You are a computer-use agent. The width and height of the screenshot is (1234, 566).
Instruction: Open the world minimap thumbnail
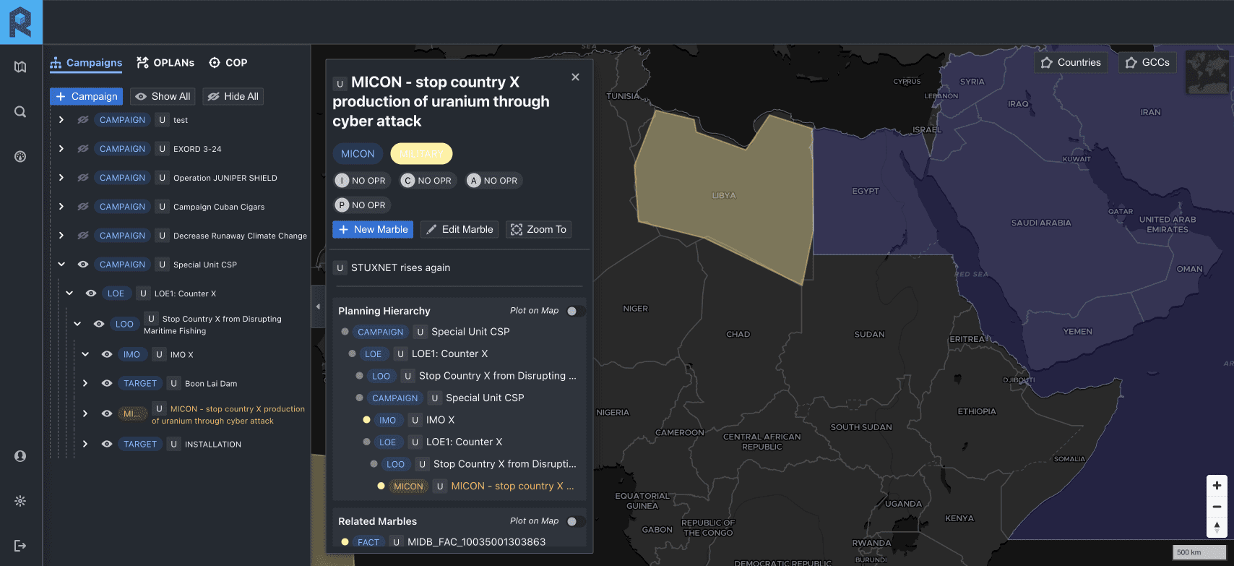[x=1207, y=72]
